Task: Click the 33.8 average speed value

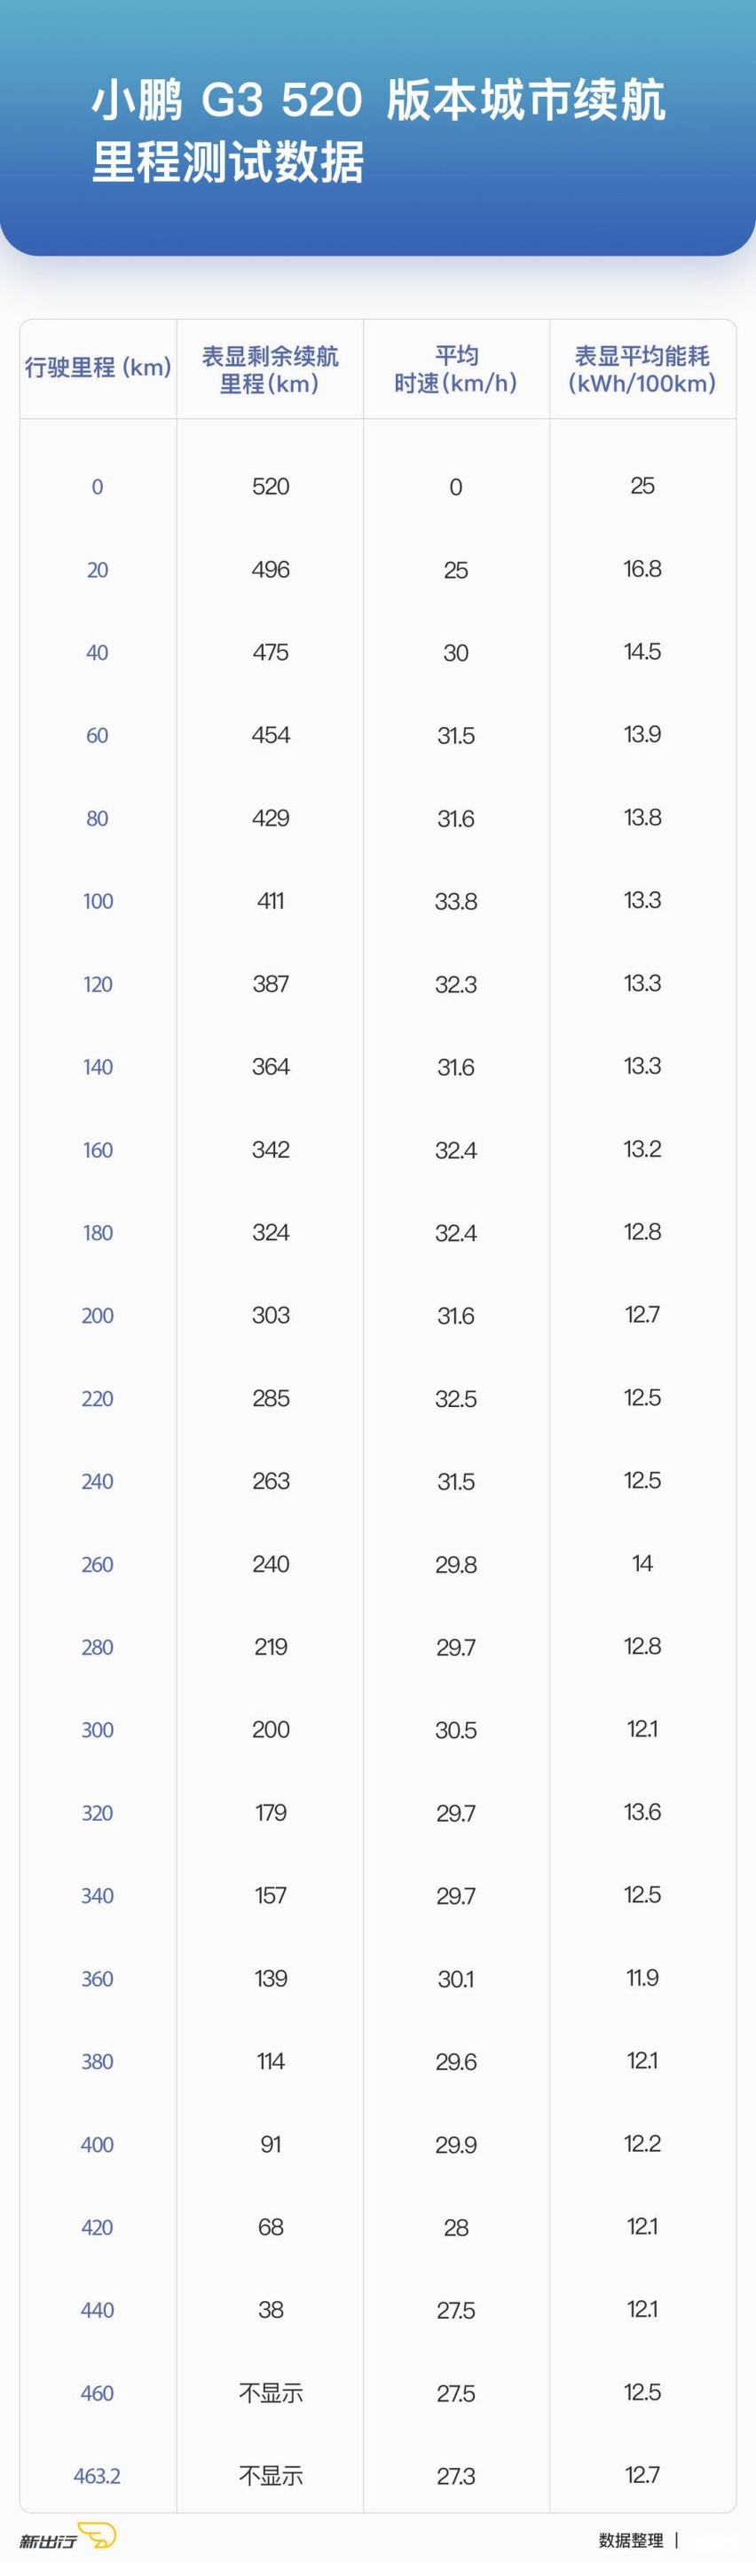Action: (455, 901)
